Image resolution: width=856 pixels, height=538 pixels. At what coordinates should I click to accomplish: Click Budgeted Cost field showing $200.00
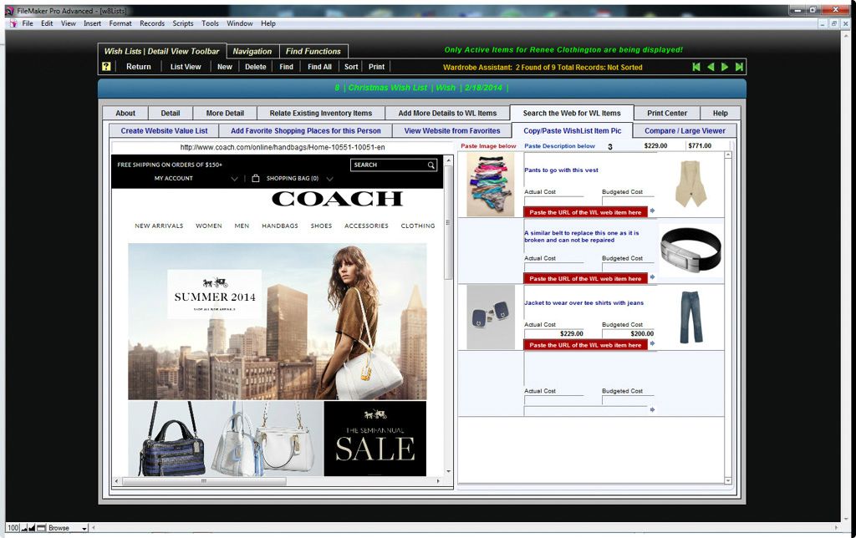click(628, 333)
